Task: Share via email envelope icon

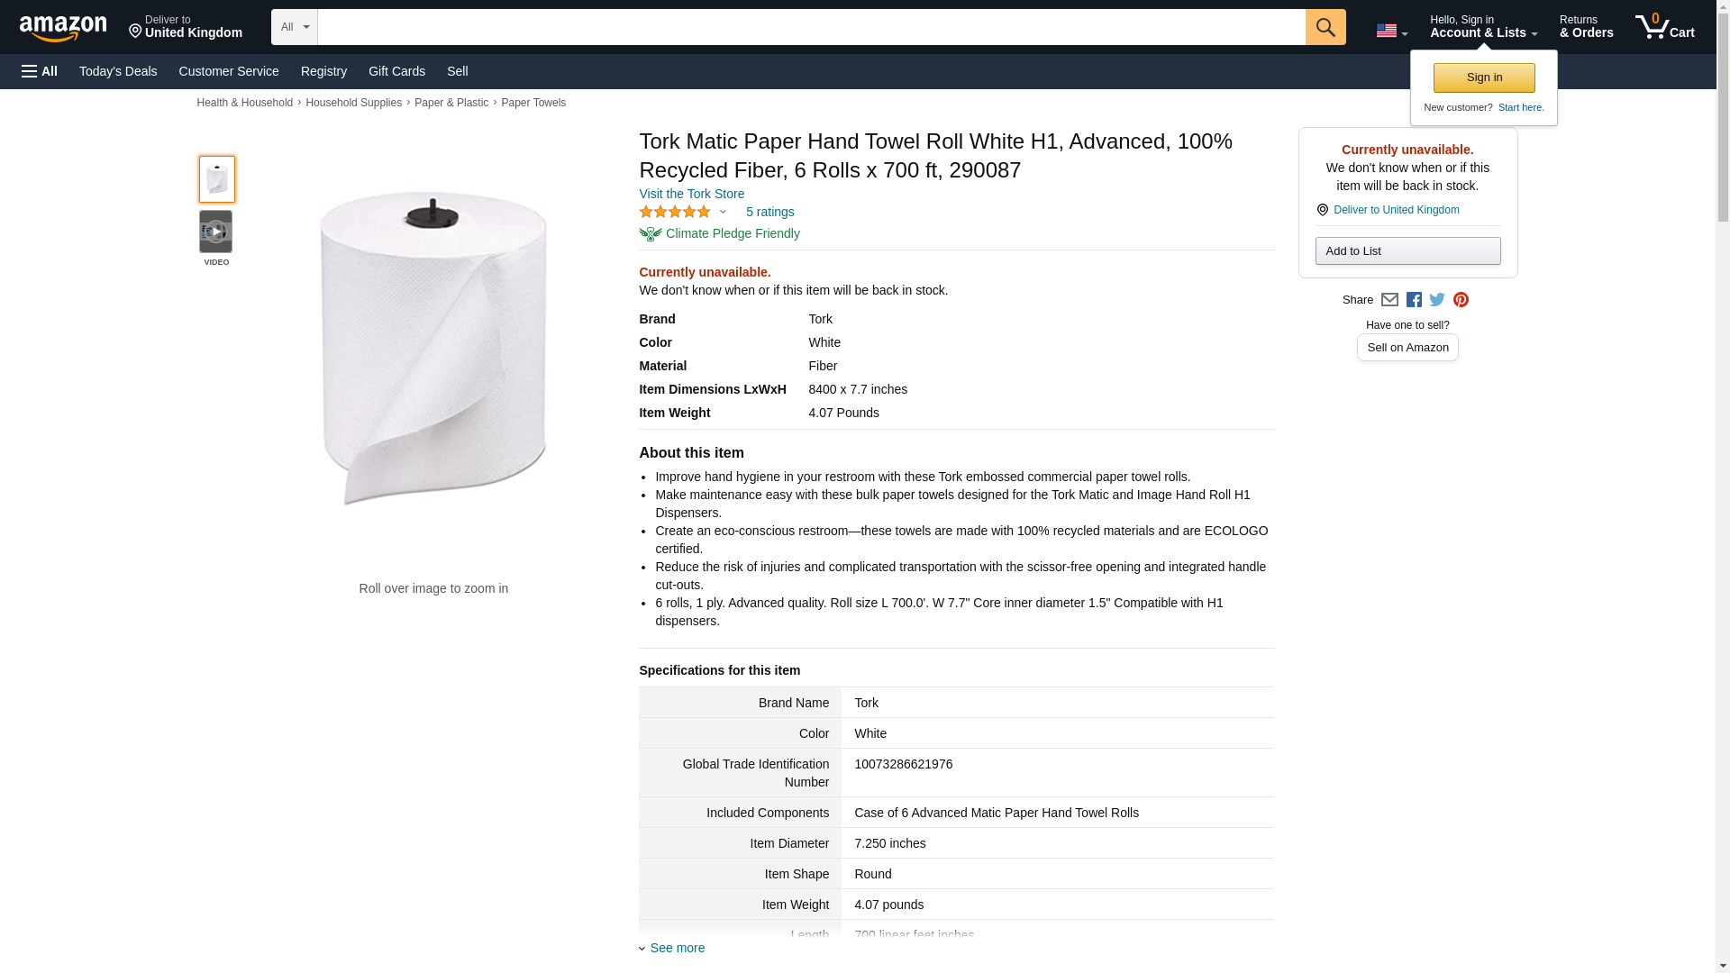Action: pyautogui.click(x=1389, y=300)
